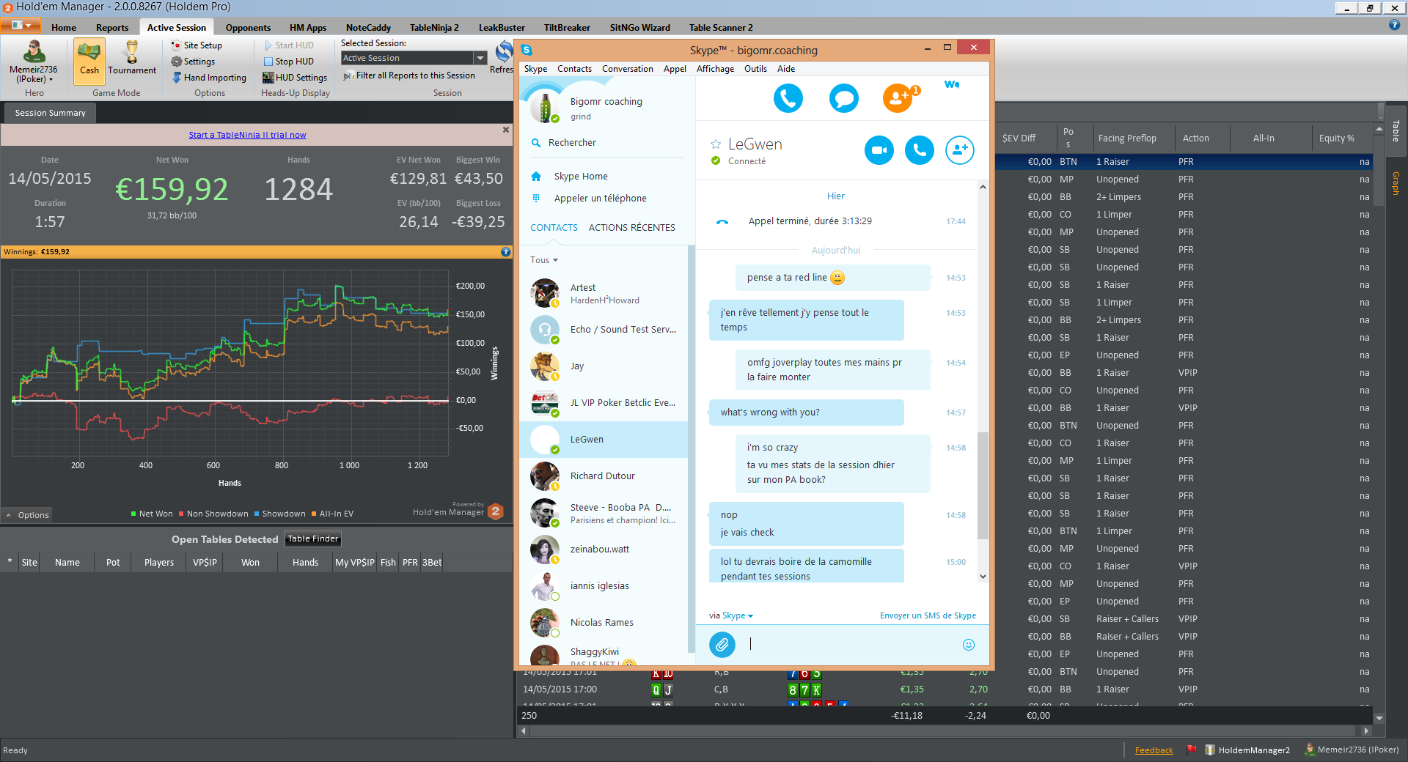This screenshot has width=1408, height=762.
Task: Toggle Showdown graph line legend
Action: click(x=279, y=514)
